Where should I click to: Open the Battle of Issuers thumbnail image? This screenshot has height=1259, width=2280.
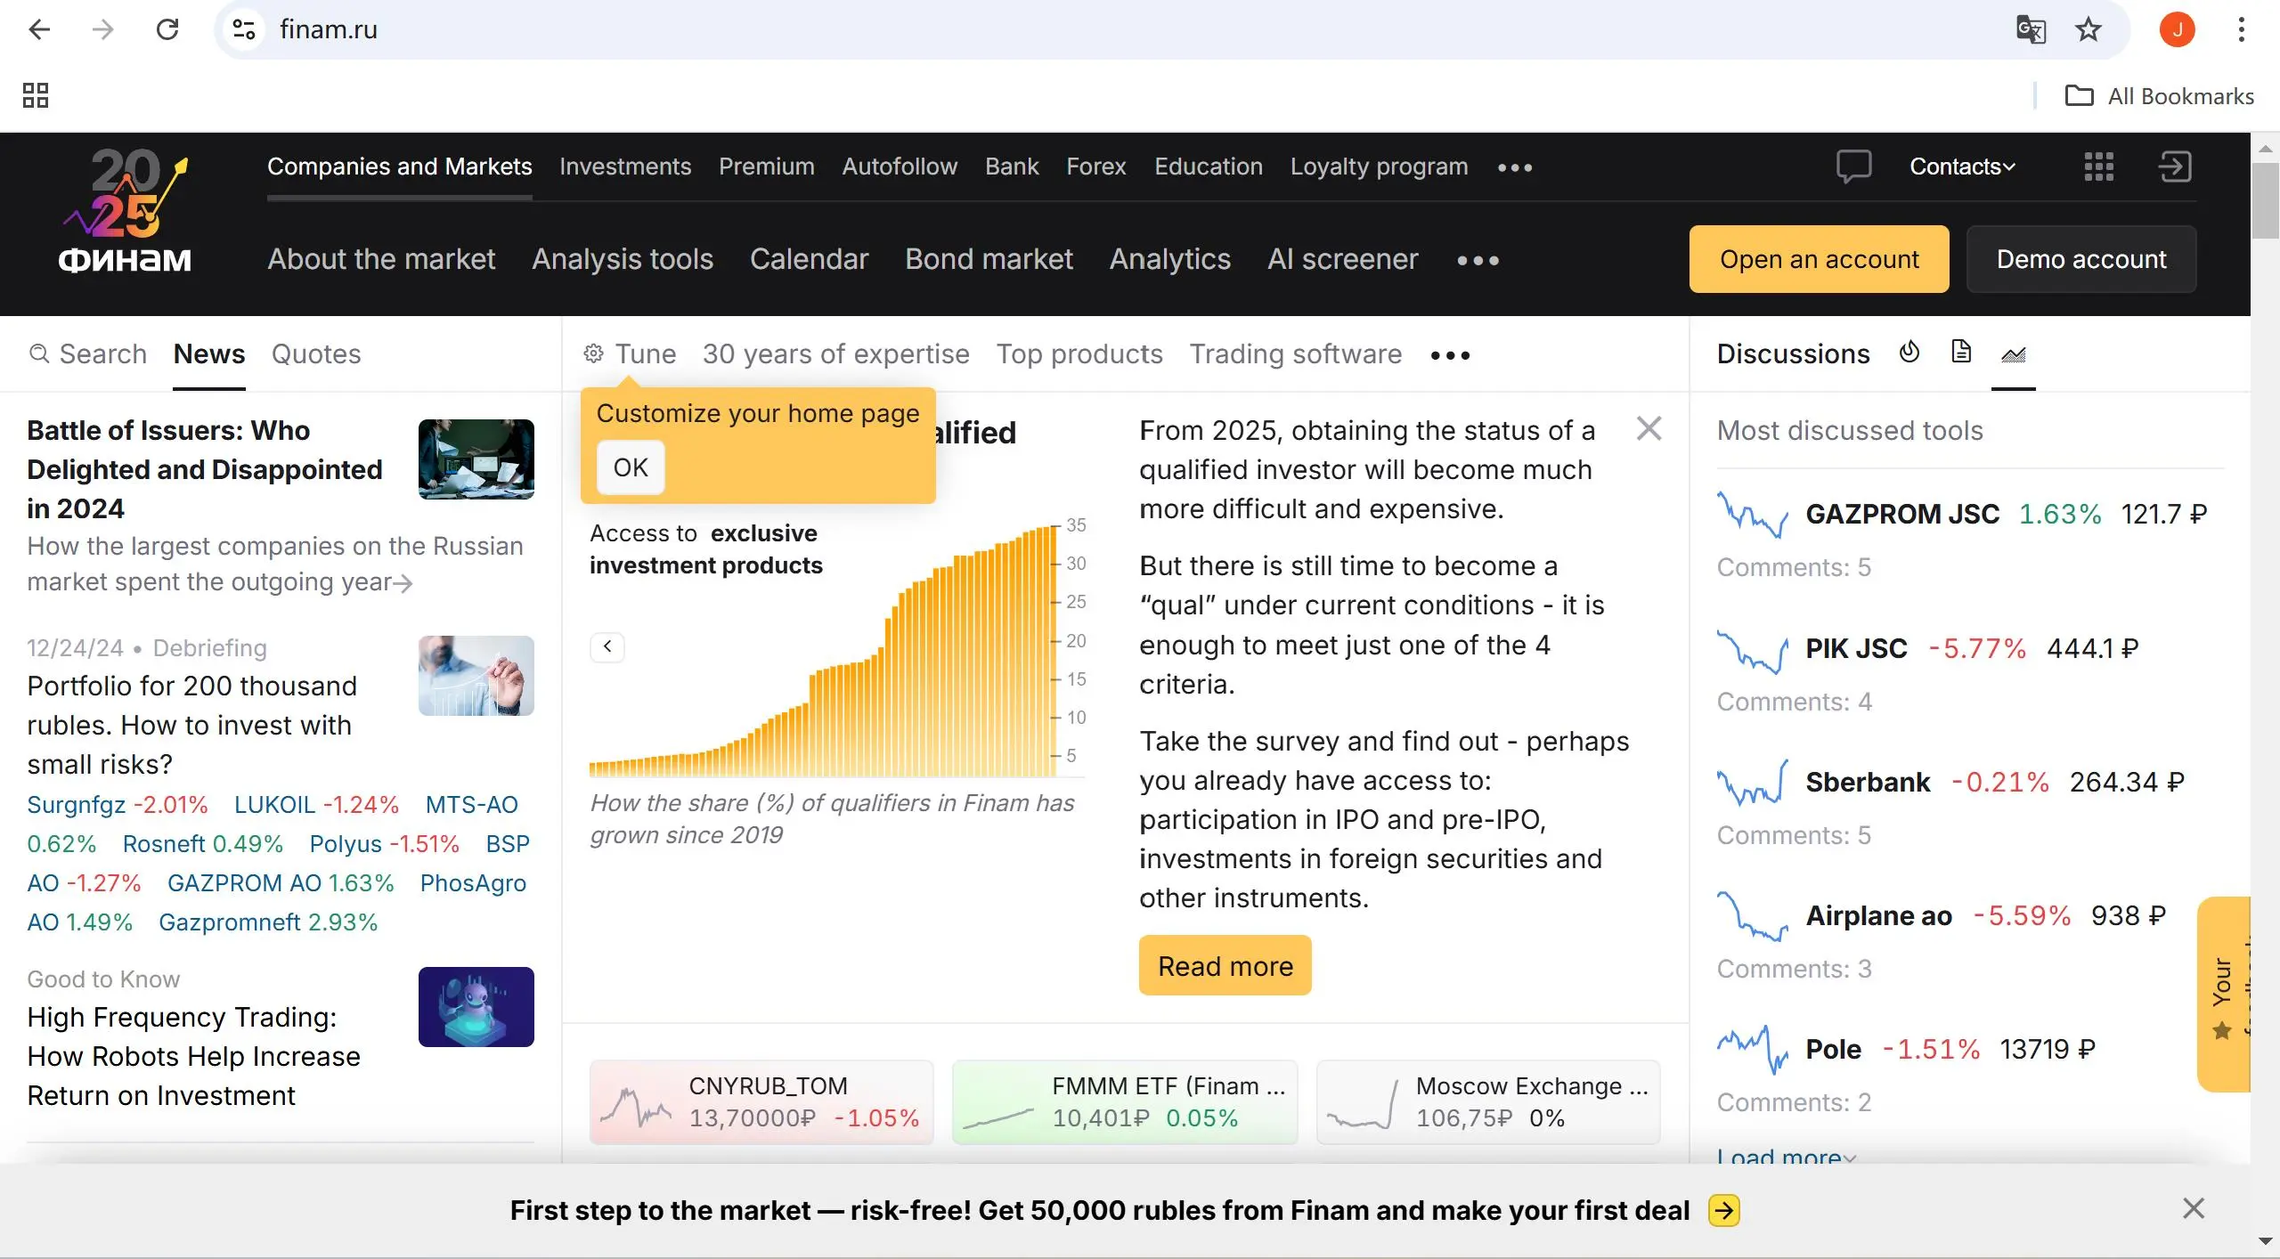tap(476, 459)
